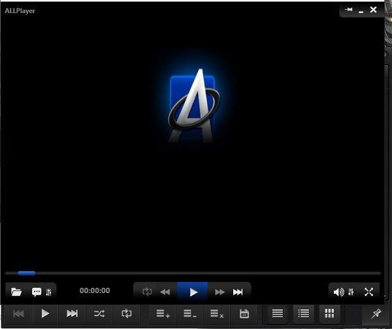The height and width of the screenshot is (329, 392).
Task: Seek to the middle of the progress track
Action: pos(193,274)
